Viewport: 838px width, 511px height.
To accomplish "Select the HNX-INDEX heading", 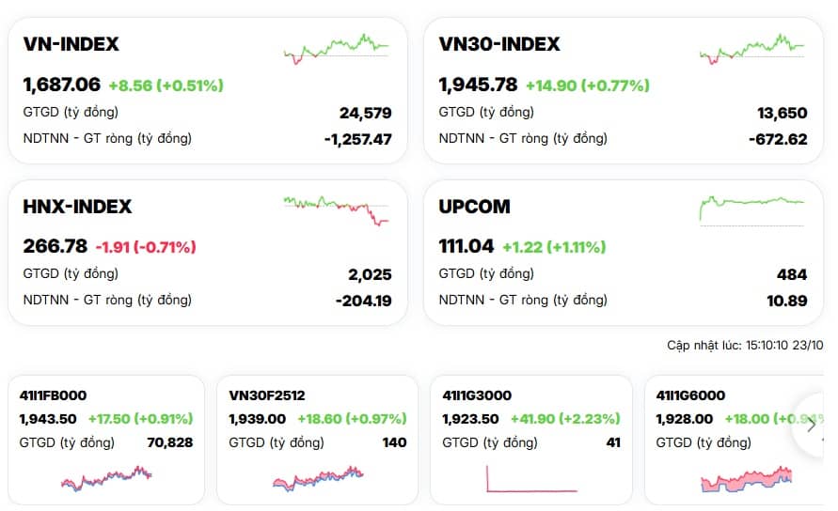I will pyautogui.click(x=77, y=207).
